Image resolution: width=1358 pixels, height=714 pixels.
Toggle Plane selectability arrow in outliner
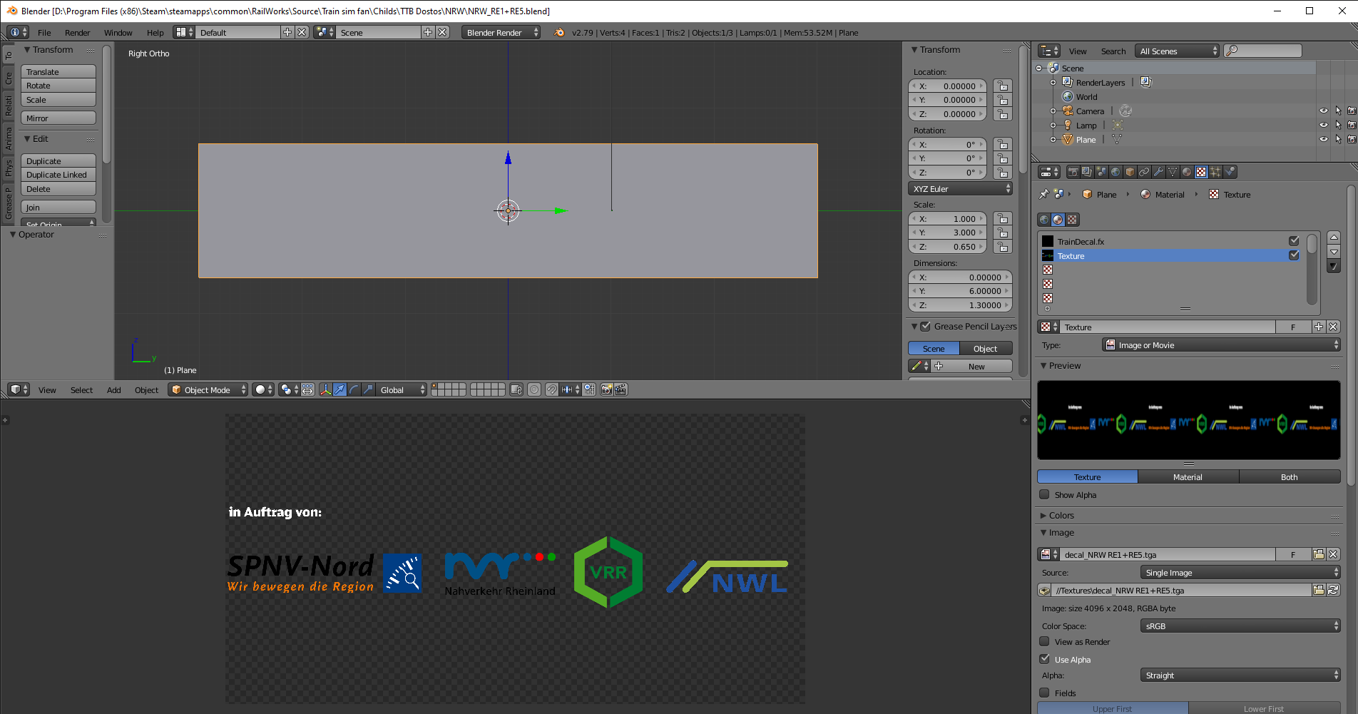[x=1338, y=139]
